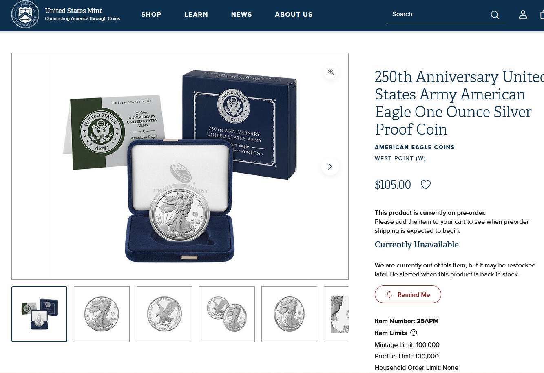
Task: Open the SHOP menu
Action: click(151, 14)
